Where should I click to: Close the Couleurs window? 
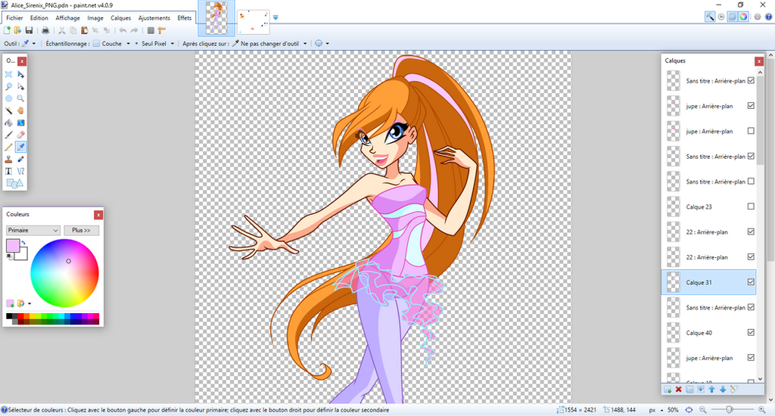tap(98, 214)
